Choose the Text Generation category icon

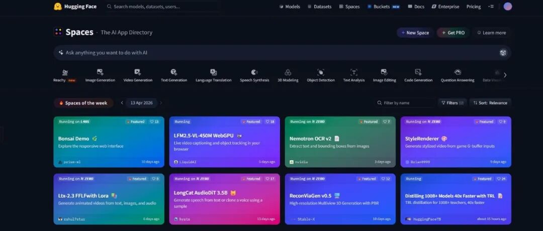174,72
